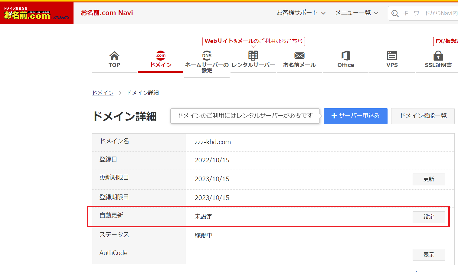The height and width of the screenshot is (272, 458).
Task: Click domain name zzz-kbd.com
Action: click(x=213, y=142)
